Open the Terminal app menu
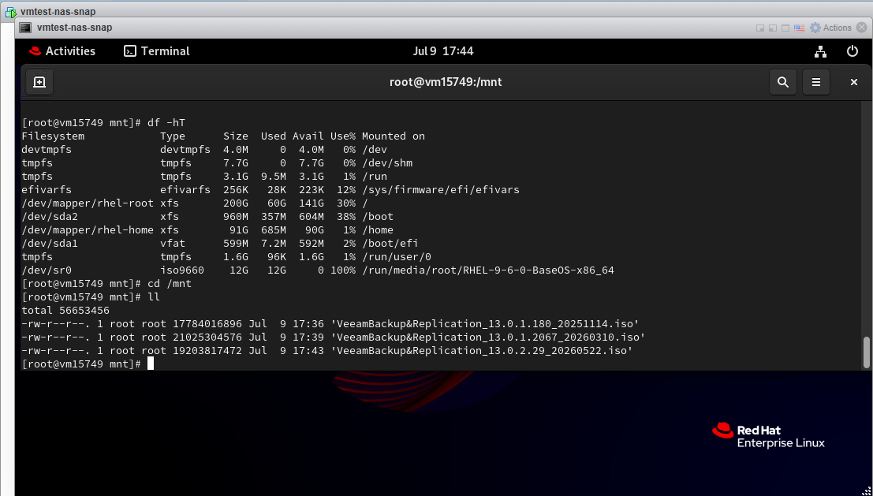Screen dimensions: 873x496 (x=156, y=51)
